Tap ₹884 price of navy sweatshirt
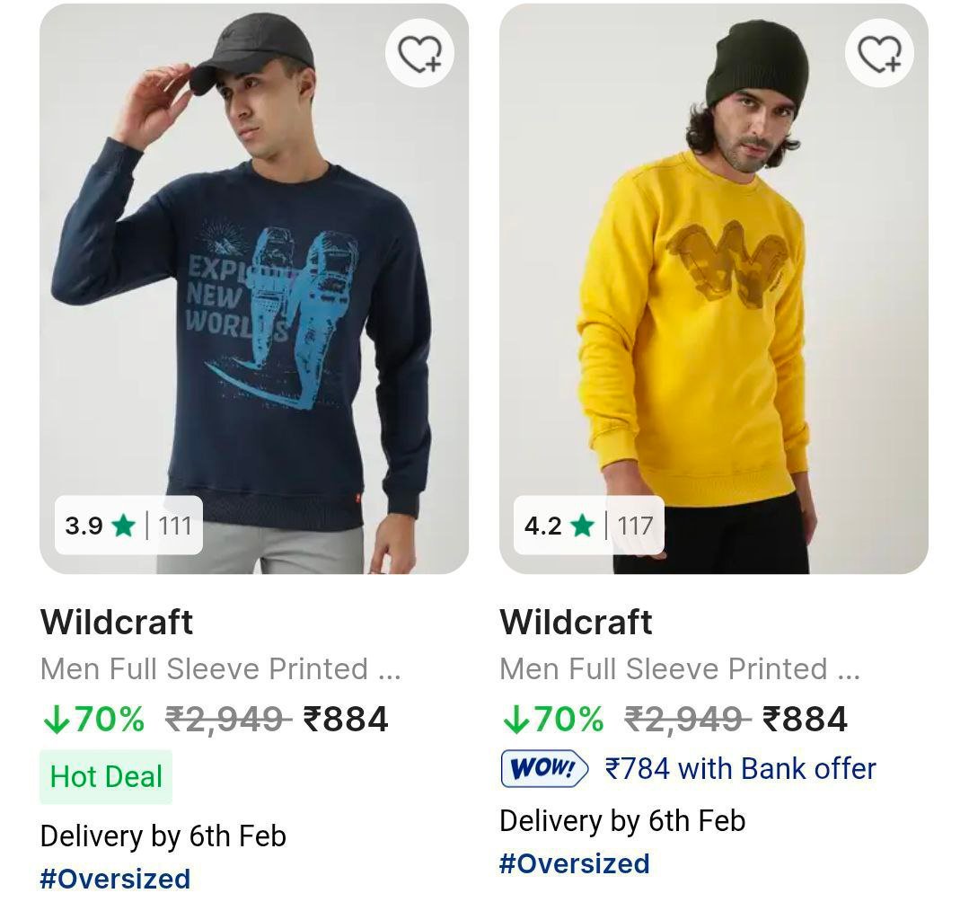 tap(346, 719)
